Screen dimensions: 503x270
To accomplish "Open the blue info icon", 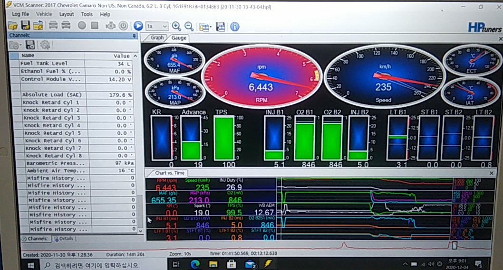I will (235, 27).
